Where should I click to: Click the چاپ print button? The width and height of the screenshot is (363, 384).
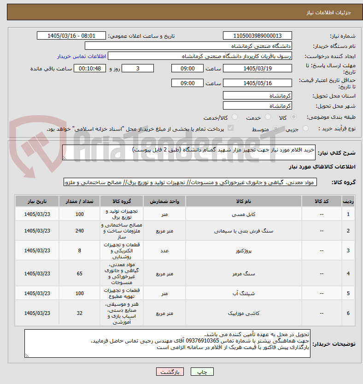[202, 372]
